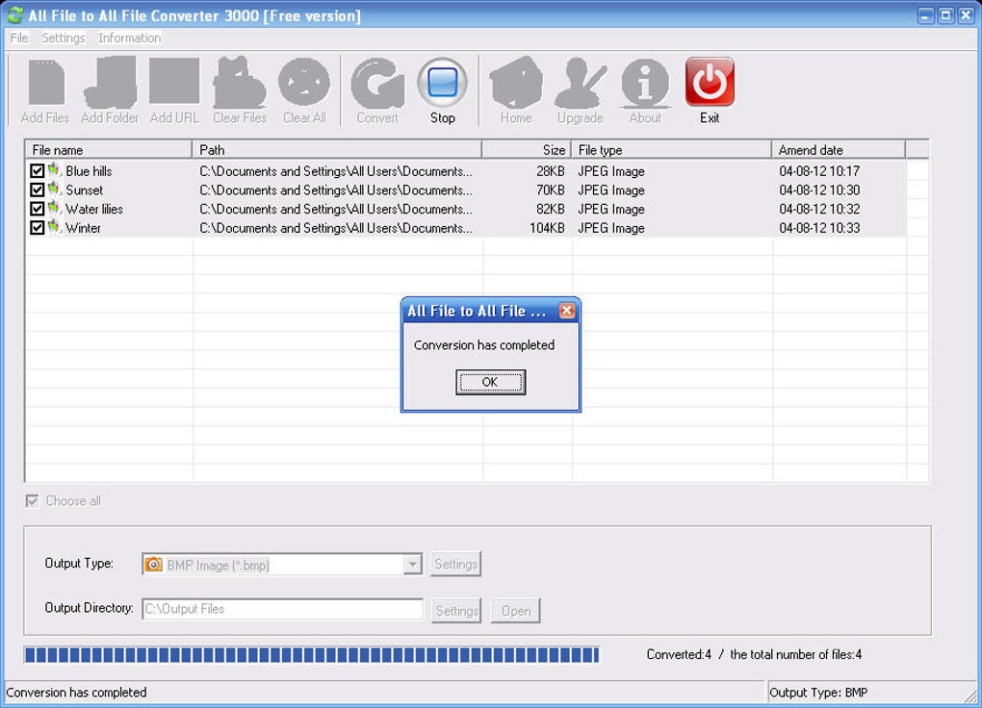Click the 04-08-12 10:17 date cell
This screenshot has height=708, width=982.
click(x=819, y=171)
